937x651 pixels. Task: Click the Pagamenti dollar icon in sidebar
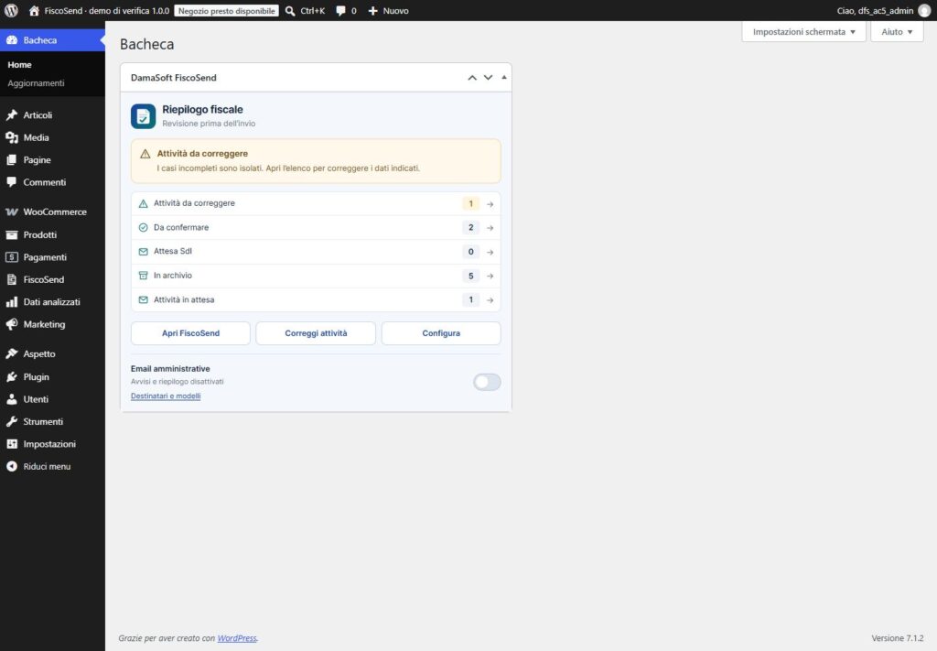tap(11, 257)
